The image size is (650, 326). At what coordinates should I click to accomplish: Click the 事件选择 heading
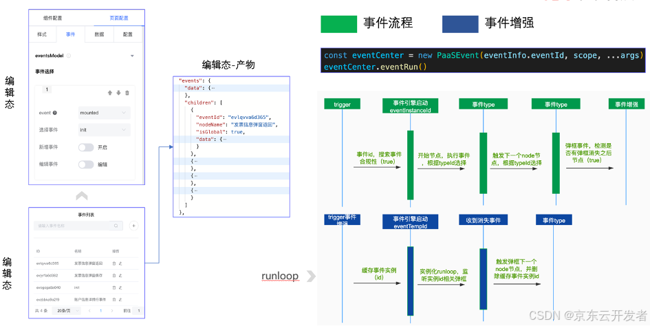pyautogui.click(x=44, y=72)
